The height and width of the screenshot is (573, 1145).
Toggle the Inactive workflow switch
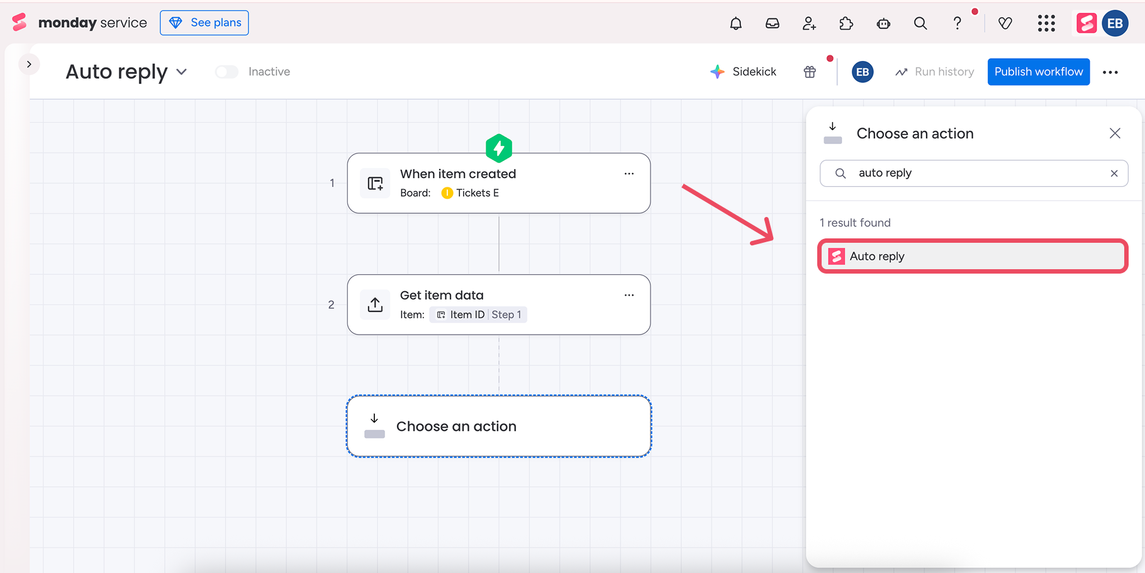[226, 72]
